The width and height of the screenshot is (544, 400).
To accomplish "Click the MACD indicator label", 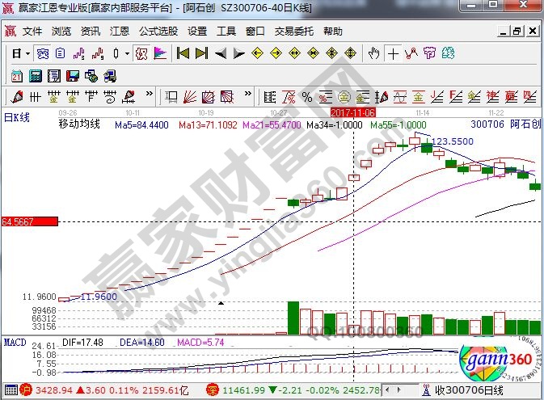I will pos(15,343).
